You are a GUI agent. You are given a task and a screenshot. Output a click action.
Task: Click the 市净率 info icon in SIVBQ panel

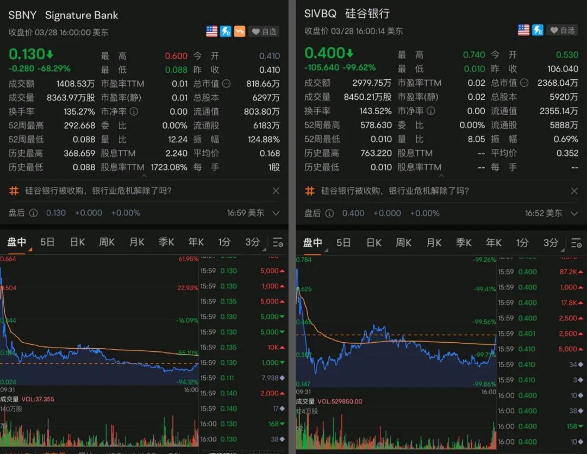coord(431,111)
